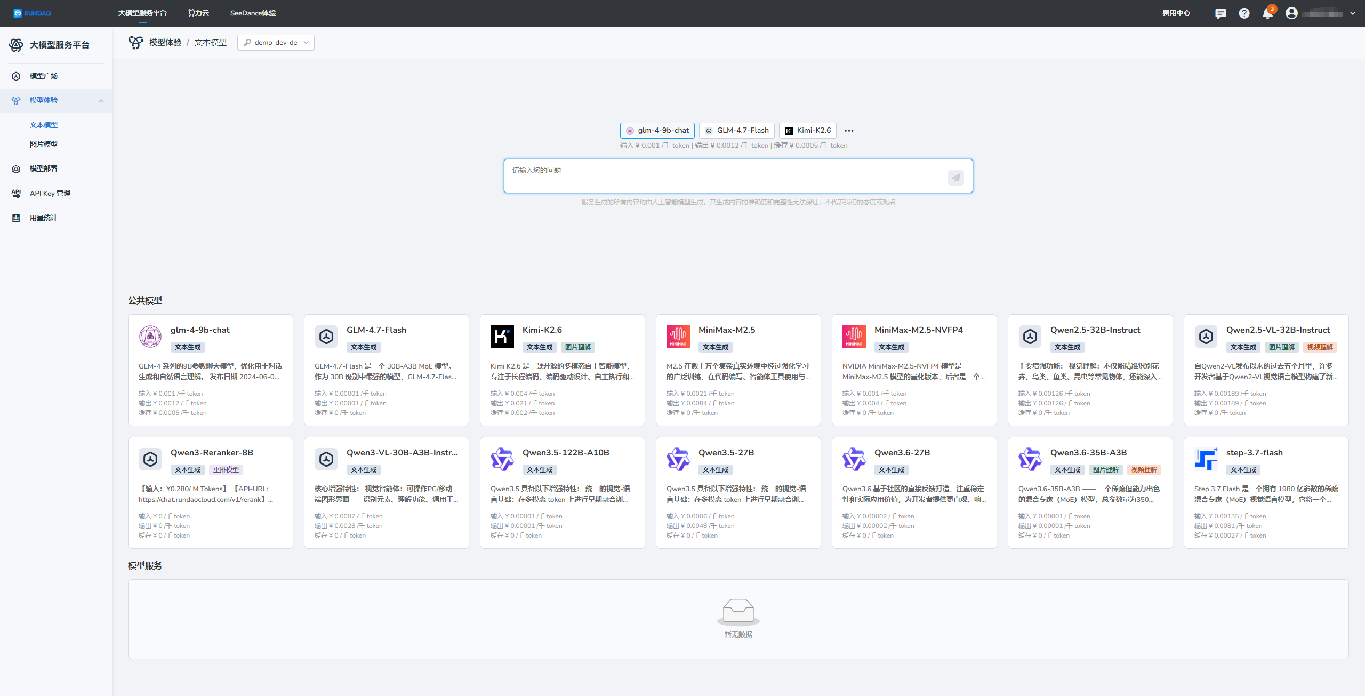Click the 视频理解 tag on Qwen2.5-VL-32B-Instruct

[1320, 347]
